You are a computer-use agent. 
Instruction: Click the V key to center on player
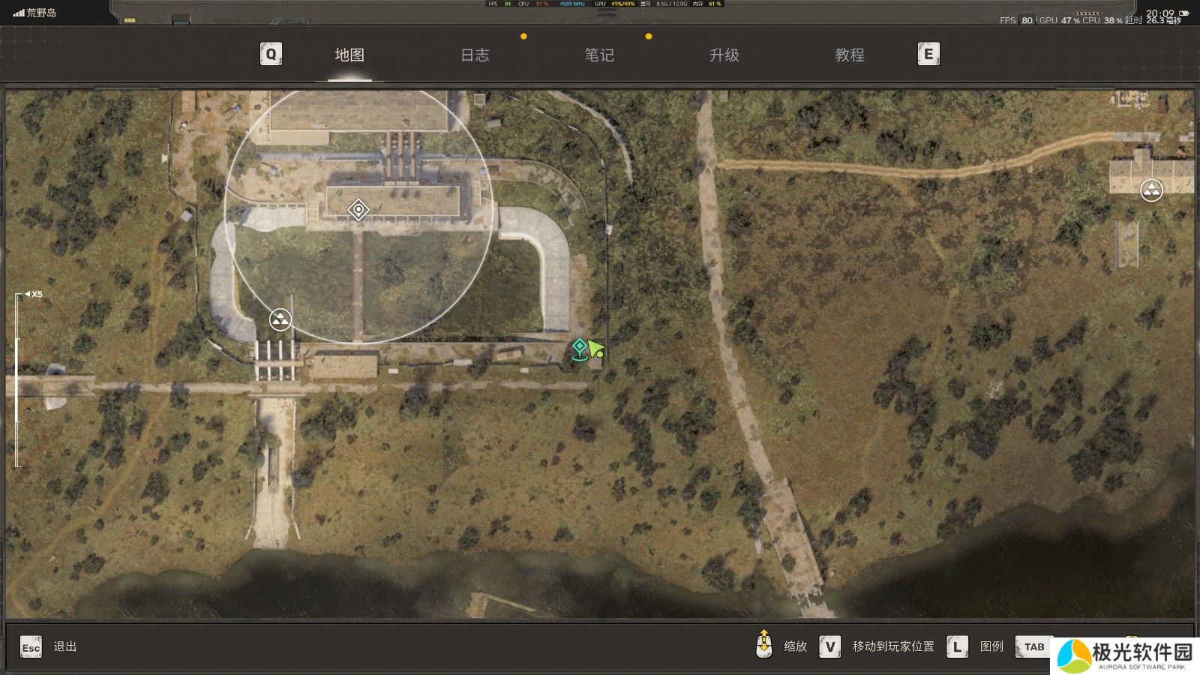[829, 646]
